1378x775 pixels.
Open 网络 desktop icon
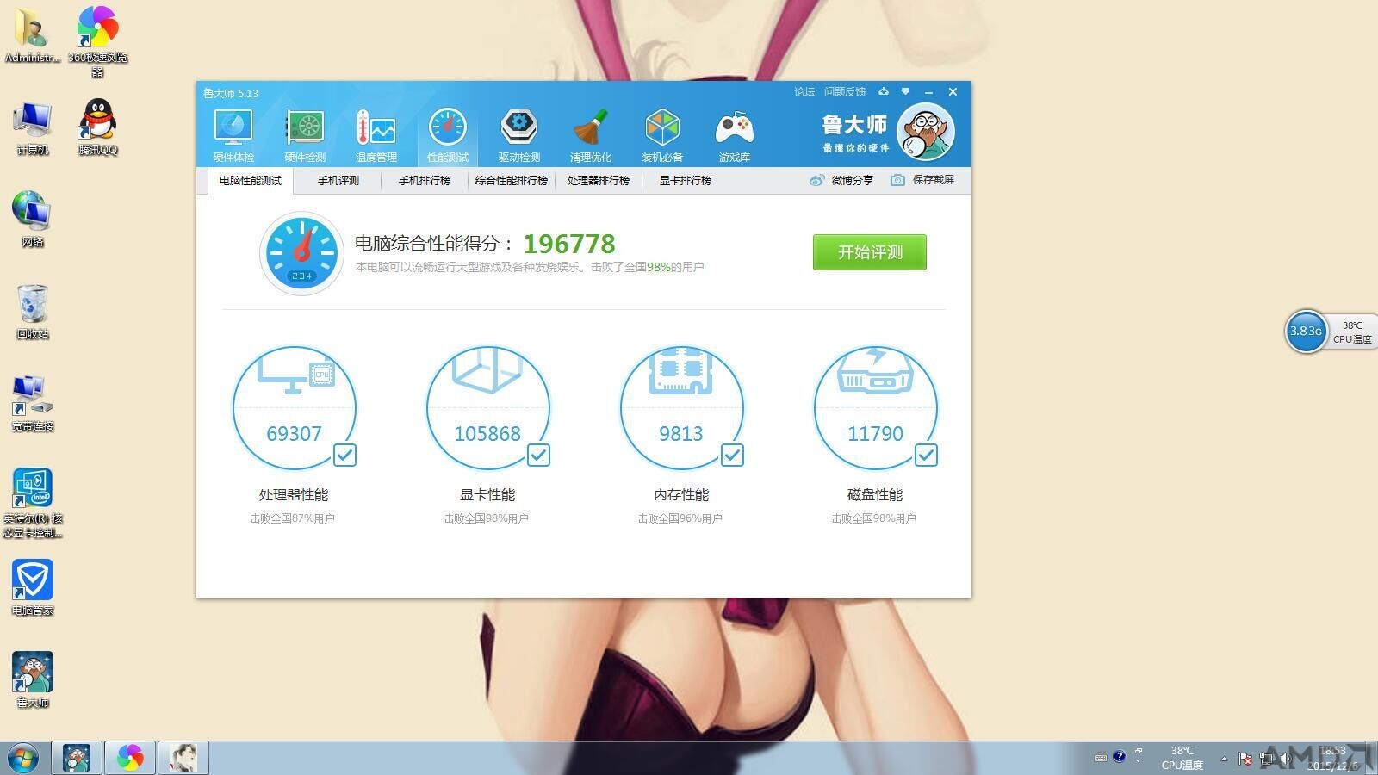pos(33,220)
